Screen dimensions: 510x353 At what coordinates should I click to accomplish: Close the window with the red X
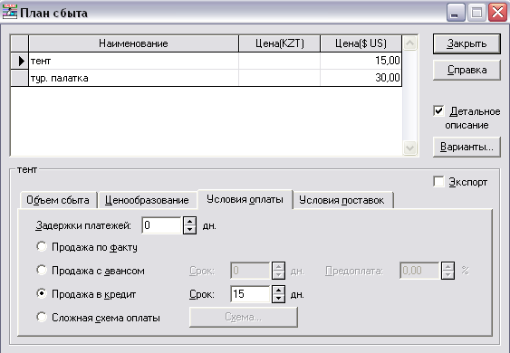click(497, 13)
